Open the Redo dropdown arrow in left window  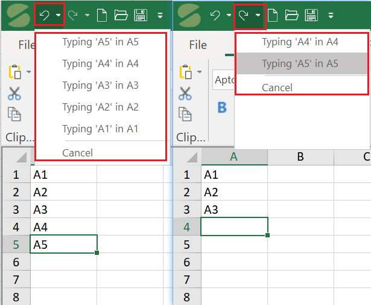click(x=87, y=15)
